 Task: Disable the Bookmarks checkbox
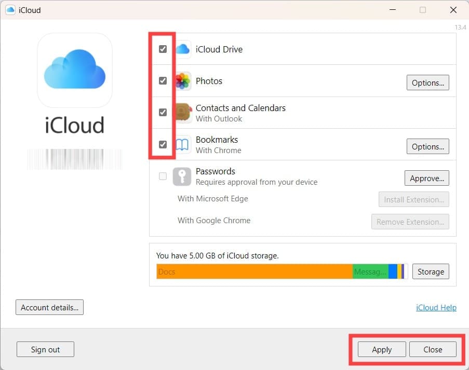(x=163, y=144)
